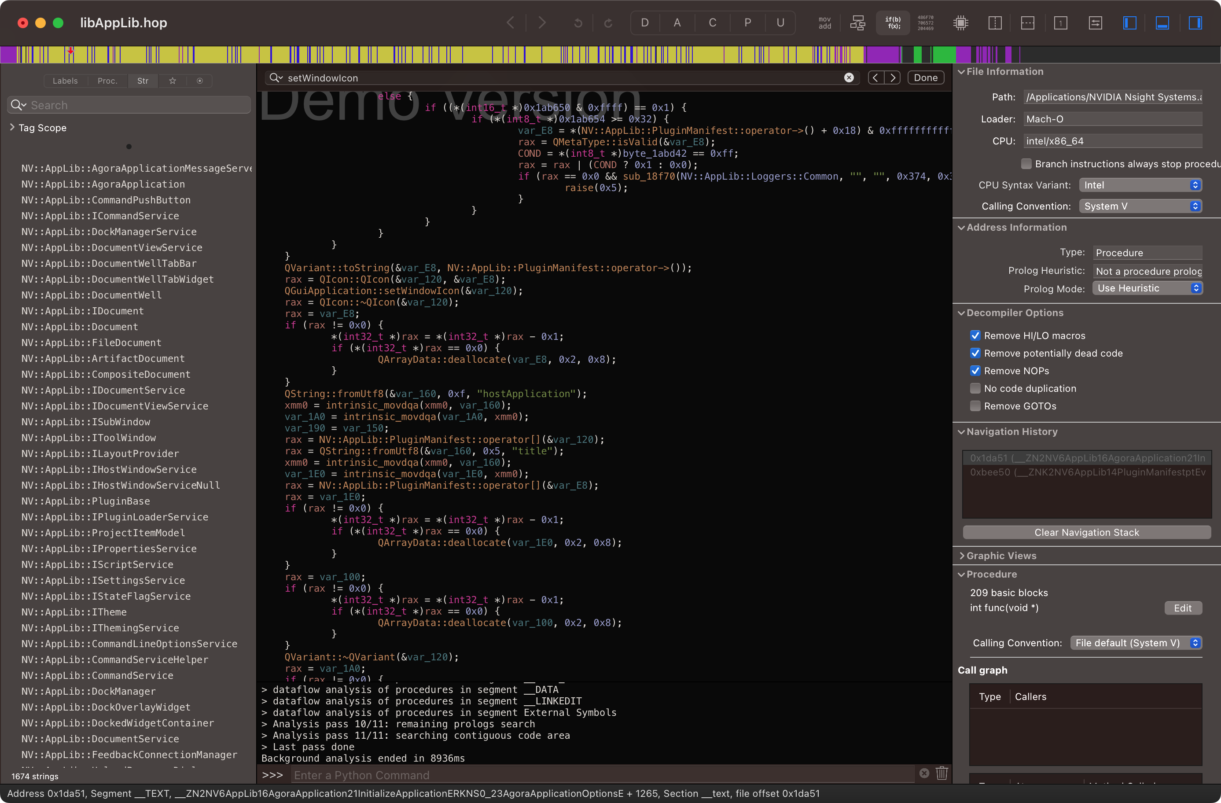Navigate back using the left arrow icon

point(511,22)
